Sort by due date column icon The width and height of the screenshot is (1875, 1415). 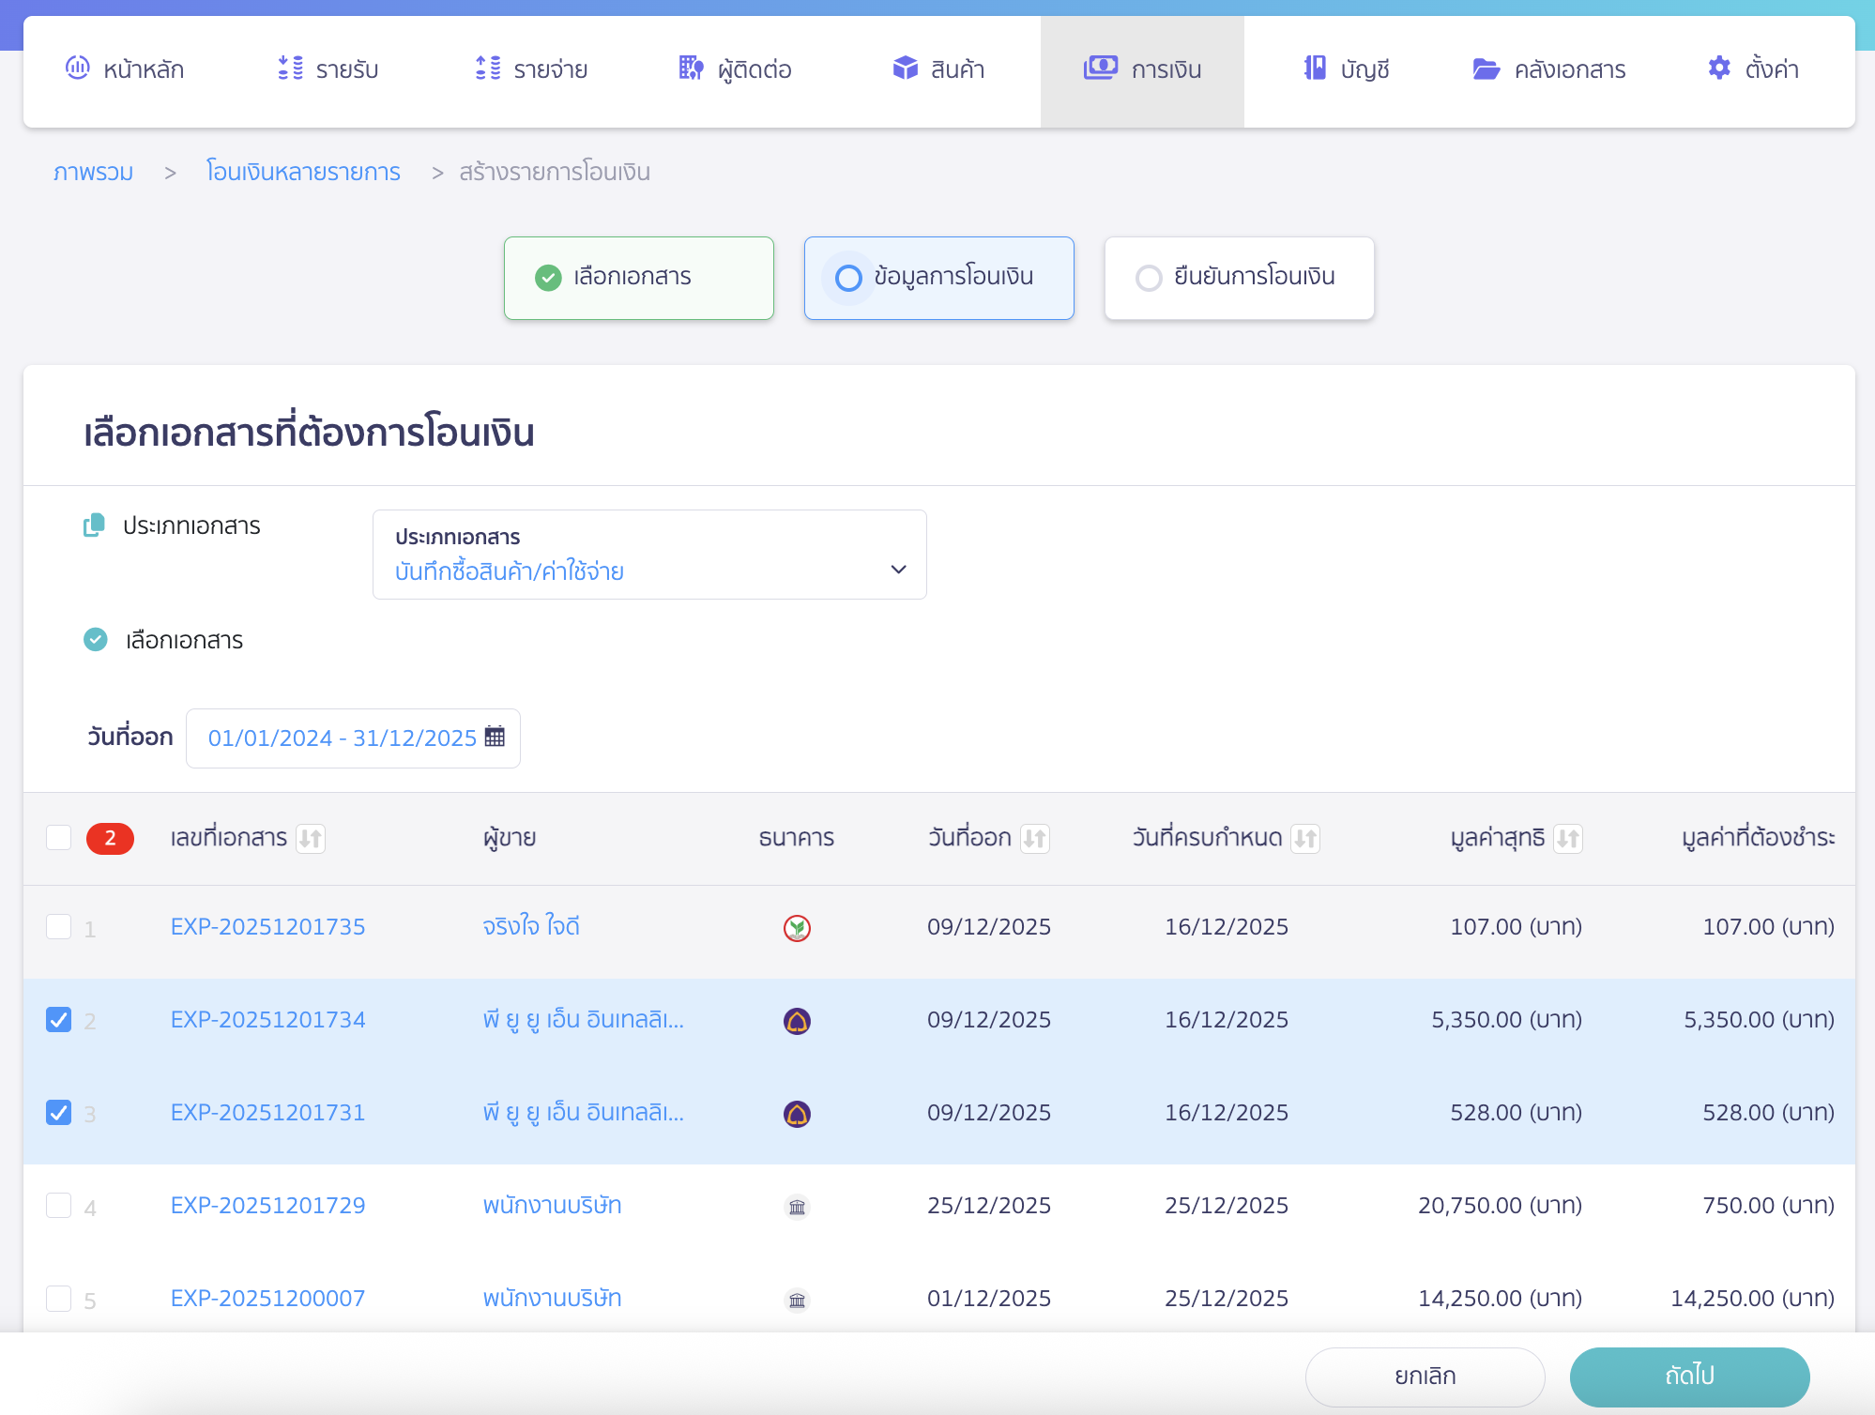click(x=1305, y=838)
